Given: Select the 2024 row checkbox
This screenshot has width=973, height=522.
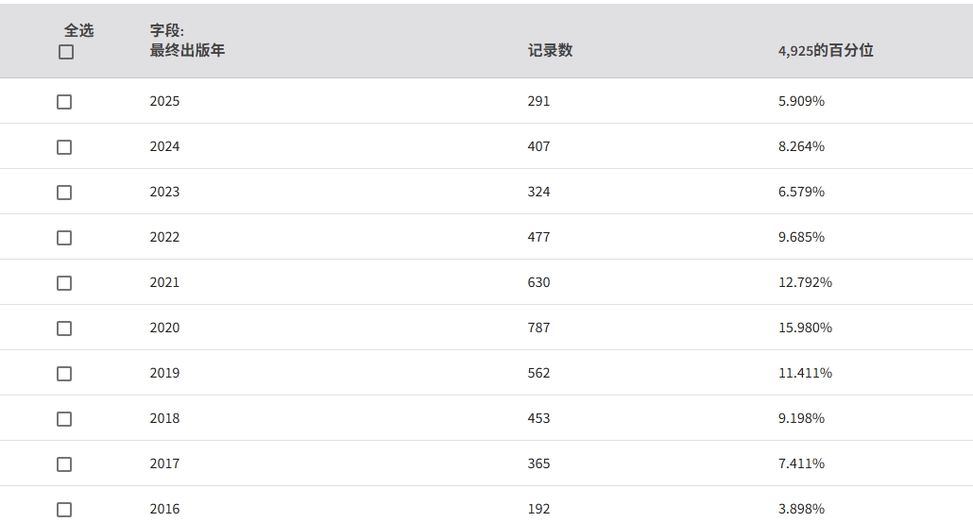Looking at the screenshot, I should pos(64,147).
